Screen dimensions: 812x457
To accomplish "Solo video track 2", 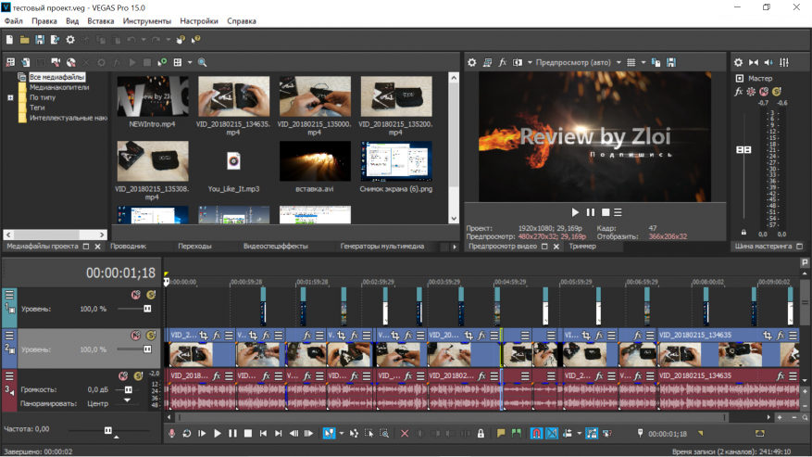I will point(151,336).
